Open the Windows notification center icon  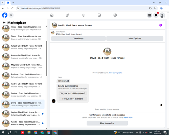coord(165,132)
